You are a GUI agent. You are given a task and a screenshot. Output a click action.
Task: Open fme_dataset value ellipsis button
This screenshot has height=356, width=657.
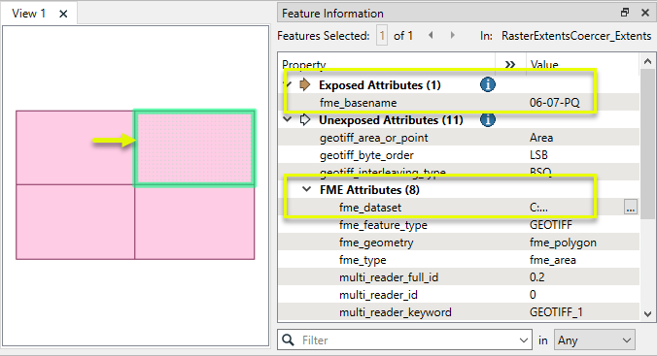click(x=631, y=207)
